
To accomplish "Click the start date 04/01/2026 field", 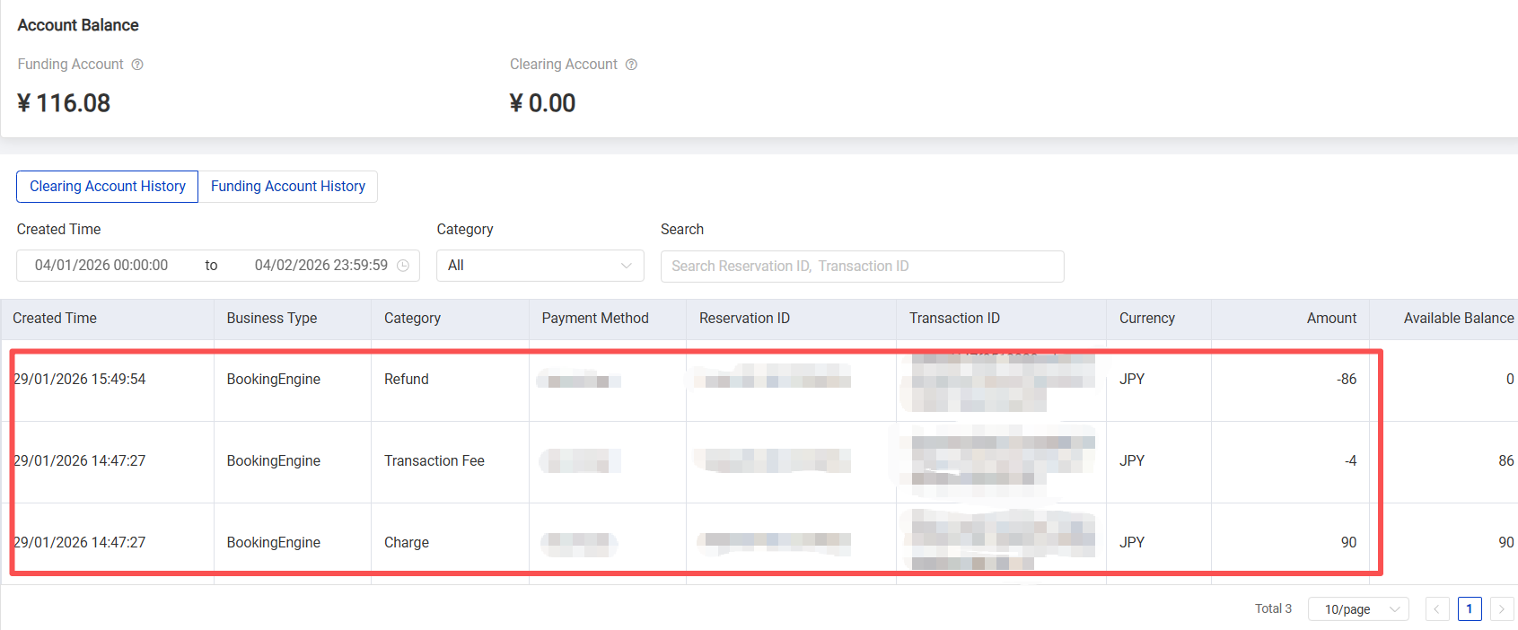I will [101, 266].
